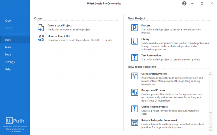Choose the Orchestration Process template icon
This screenshot has height=135, width=217.
tap(135, 76)
